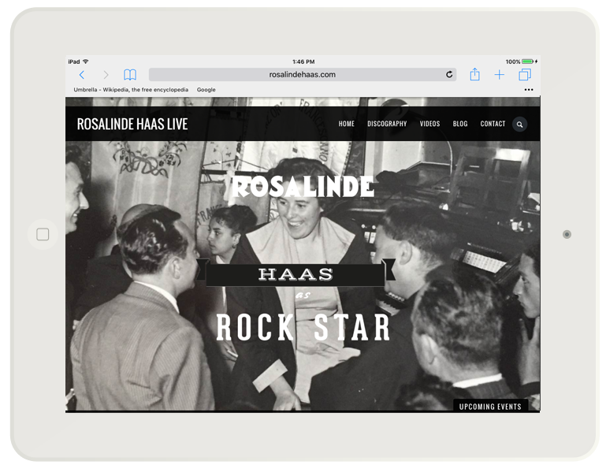Reload the page in the address bar
This screenshot has width=606, height=465.
(449, 75)
